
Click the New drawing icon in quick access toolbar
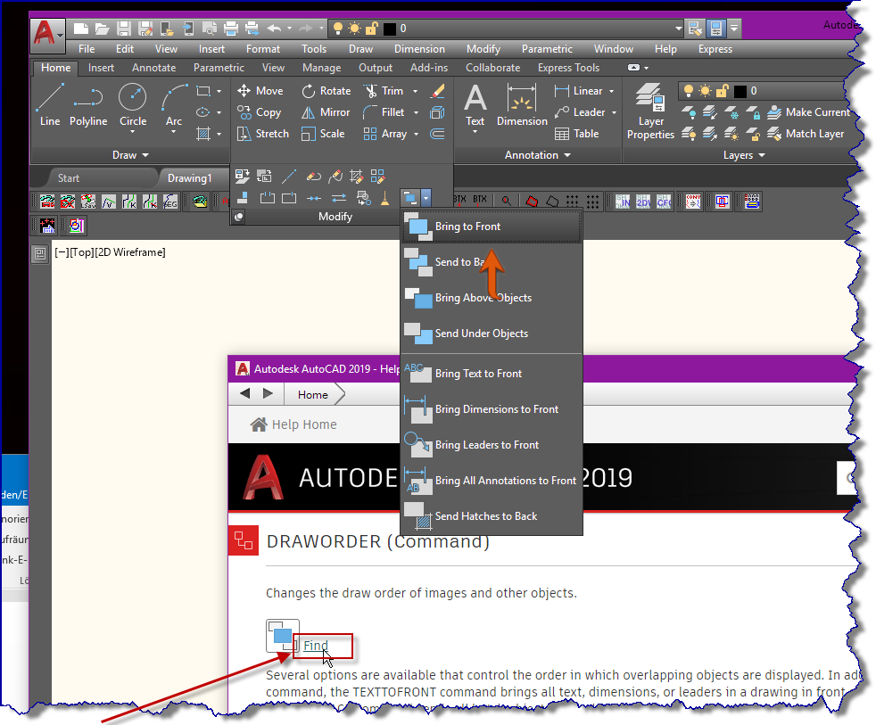(x=81, y=29)
